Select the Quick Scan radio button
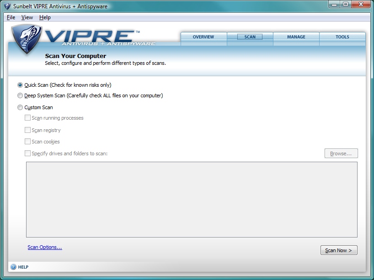The image size is (374, 280). pos(20,85)
